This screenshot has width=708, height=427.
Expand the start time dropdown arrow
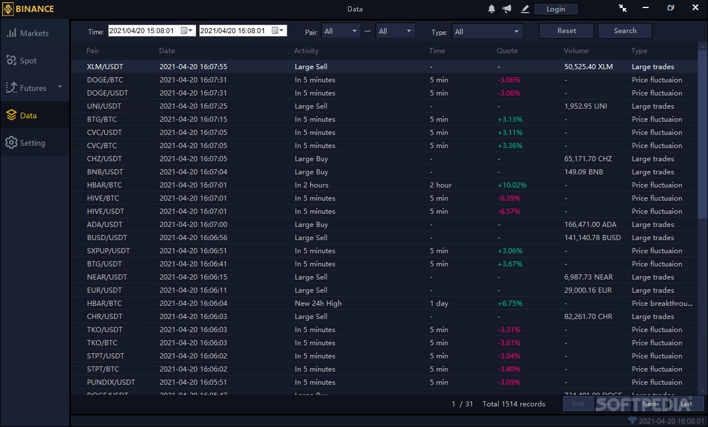[191, 30]
